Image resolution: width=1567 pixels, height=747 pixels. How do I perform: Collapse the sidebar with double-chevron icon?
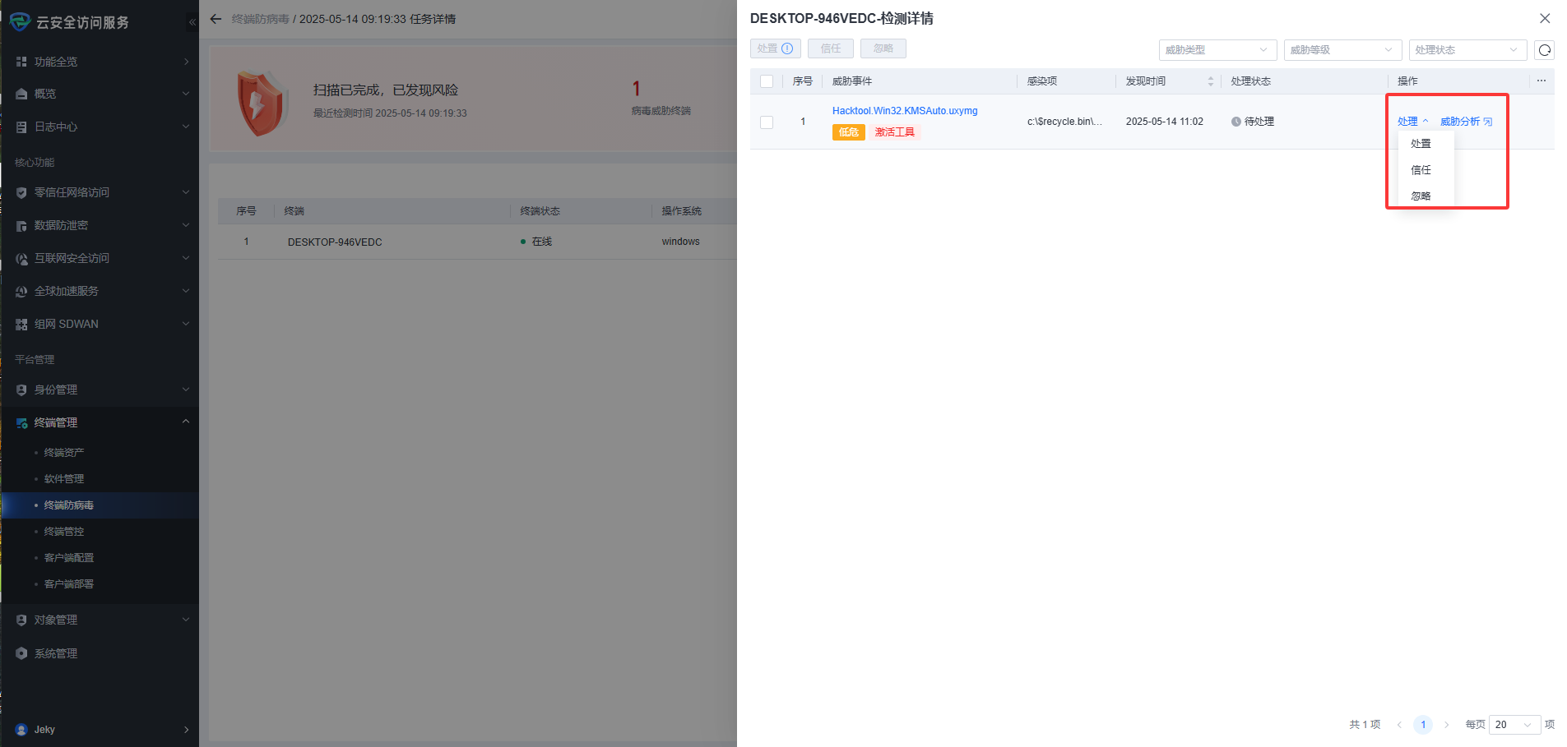[x=192, y=22]
